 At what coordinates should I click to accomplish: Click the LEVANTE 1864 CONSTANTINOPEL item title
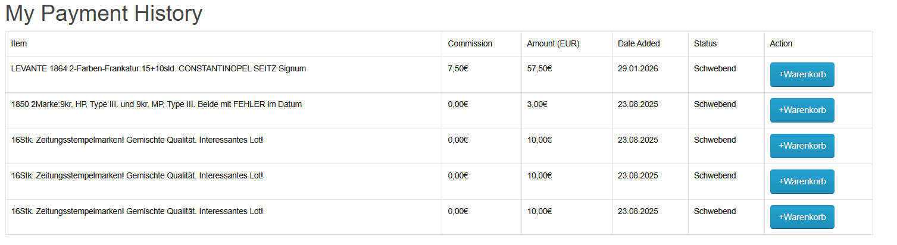click(158, 68)
